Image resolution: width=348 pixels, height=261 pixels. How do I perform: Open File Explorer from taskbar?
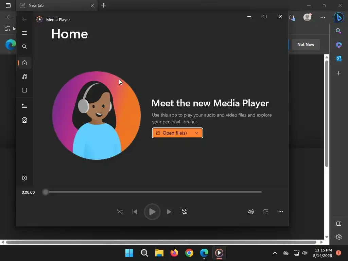coord(159,253)
